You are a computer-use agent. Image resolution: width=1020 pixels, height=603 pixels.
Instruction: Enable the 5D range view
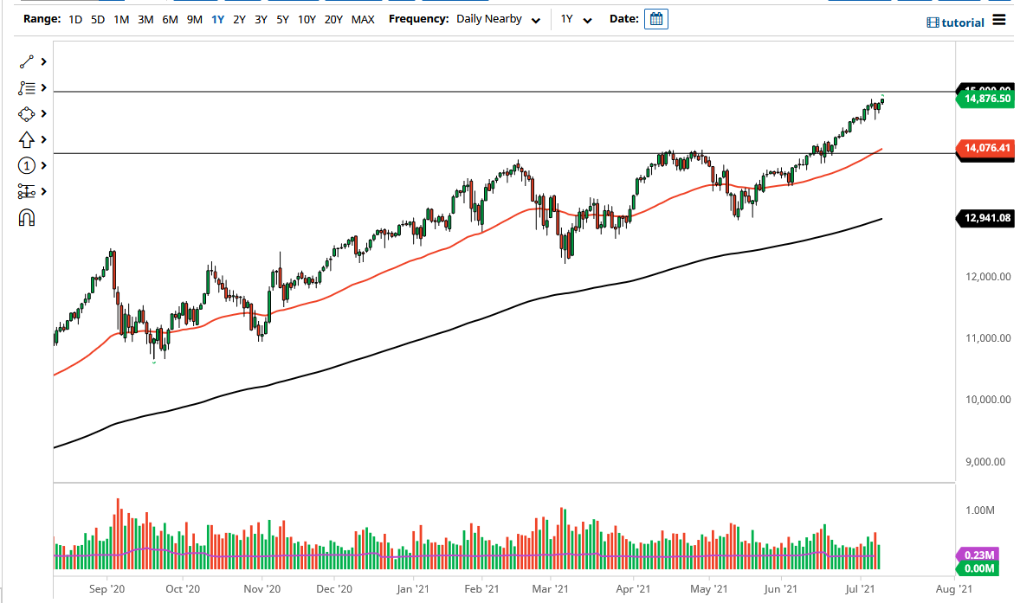click(97, 18)
